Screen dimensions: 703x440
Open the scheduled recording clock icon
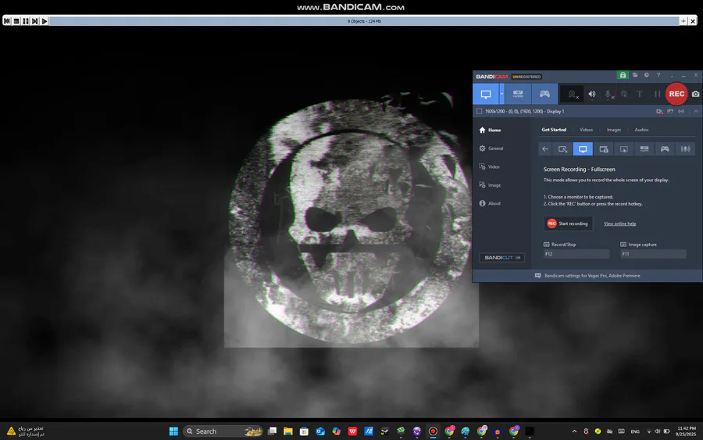coord(647,75)
